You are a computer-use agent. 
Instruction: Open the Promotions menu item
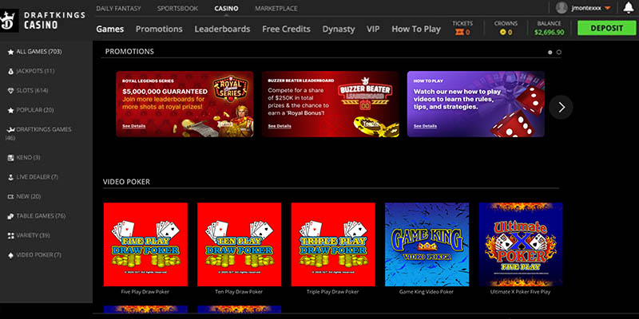point(159,29)
